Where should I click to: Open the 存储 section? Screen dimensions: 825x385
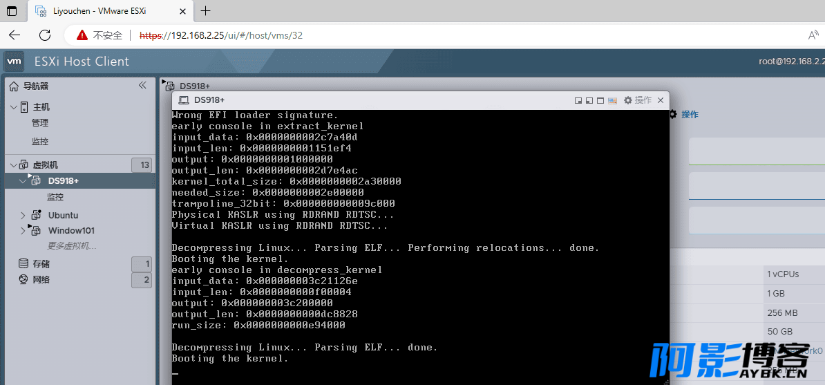41,264
